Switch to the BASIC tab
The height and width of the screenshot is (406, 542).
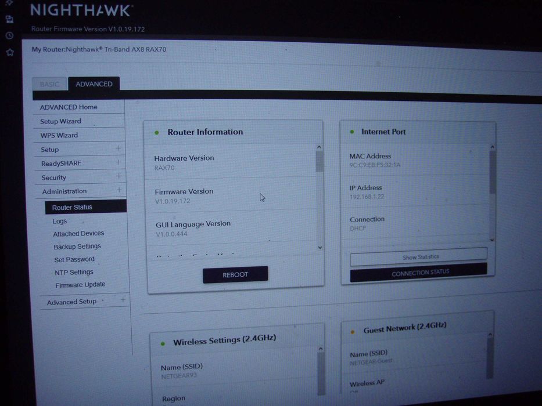click(x=49, y=84)
